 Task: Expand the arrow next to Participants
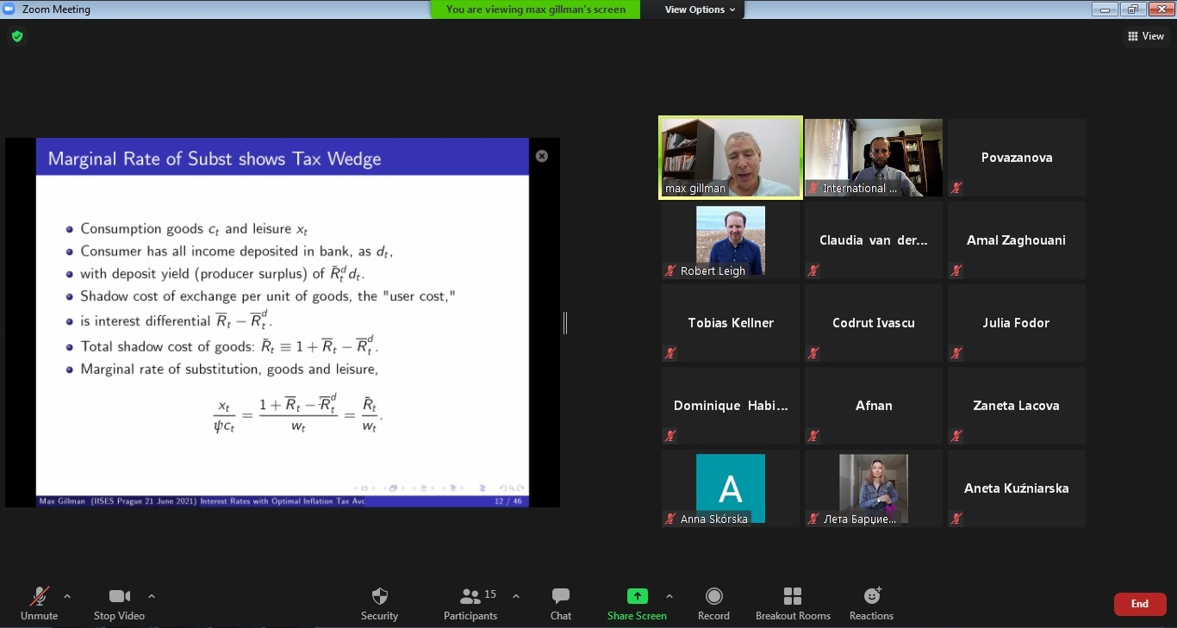(x=516, y=596)
